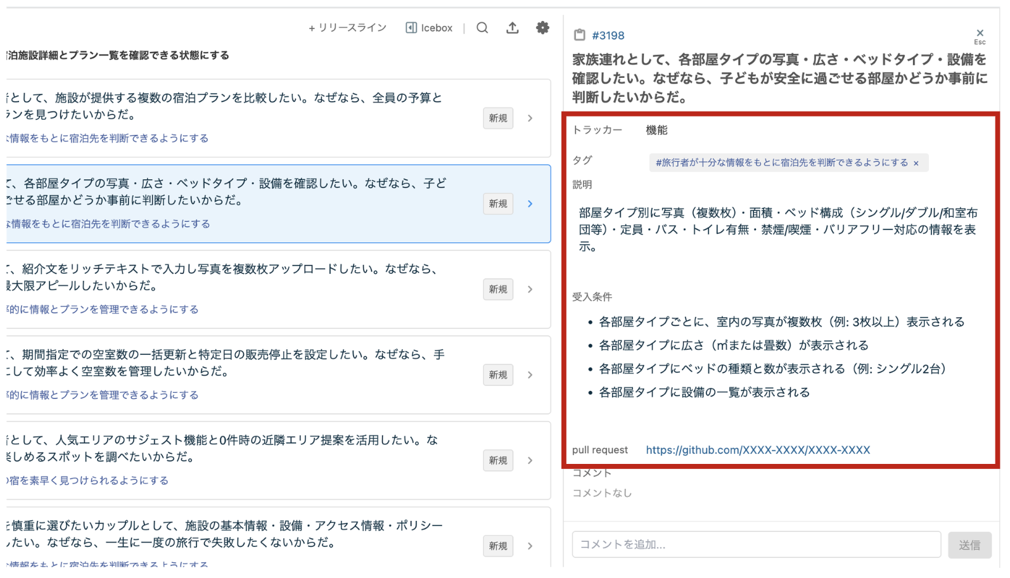Open status 新規 on 各部屋タイプの写真 card

coord(498,204)
